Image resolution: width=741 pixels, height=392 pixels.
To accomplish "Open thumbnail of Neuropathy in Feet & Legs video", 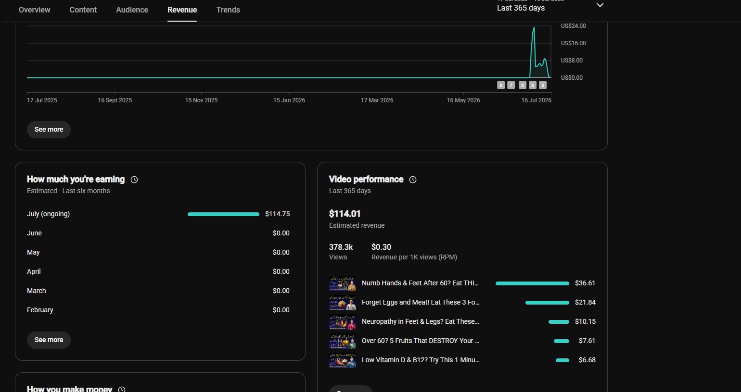I will tap(343, 322).
